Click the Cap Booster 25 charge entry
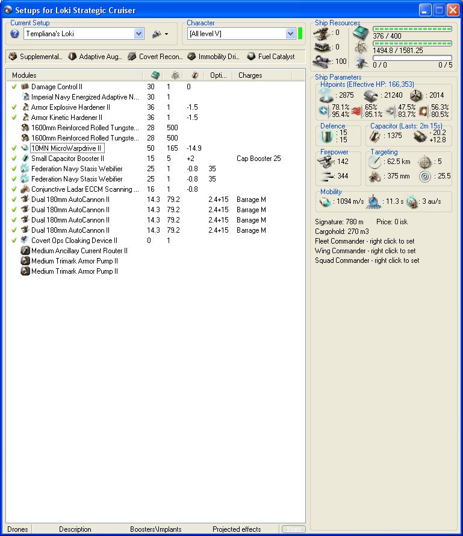This screenshot has width=463, height=536. coord(258,159)
